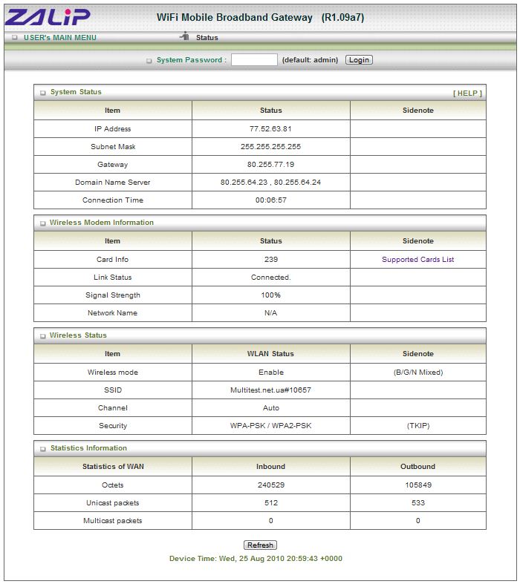The width and height of the screenshot is (520, 584).
Task: Click Card Info value 239
Action: click(271, 260)
